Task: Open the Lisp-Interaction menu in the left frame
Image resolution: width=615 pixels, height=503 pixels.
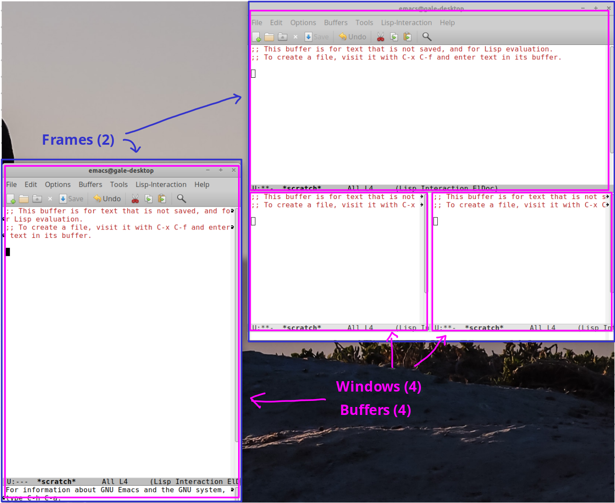Action: click(x=161, y=185)
